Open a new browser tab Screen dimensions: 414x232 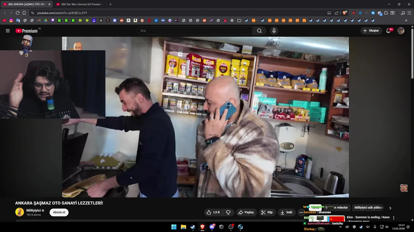click(x=110, y=4)
